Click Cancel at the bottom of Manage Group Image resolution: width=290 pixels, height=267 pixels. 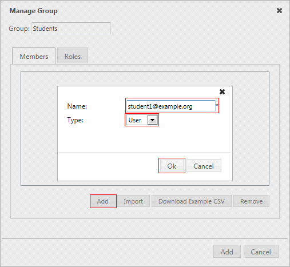pos(261,252)
